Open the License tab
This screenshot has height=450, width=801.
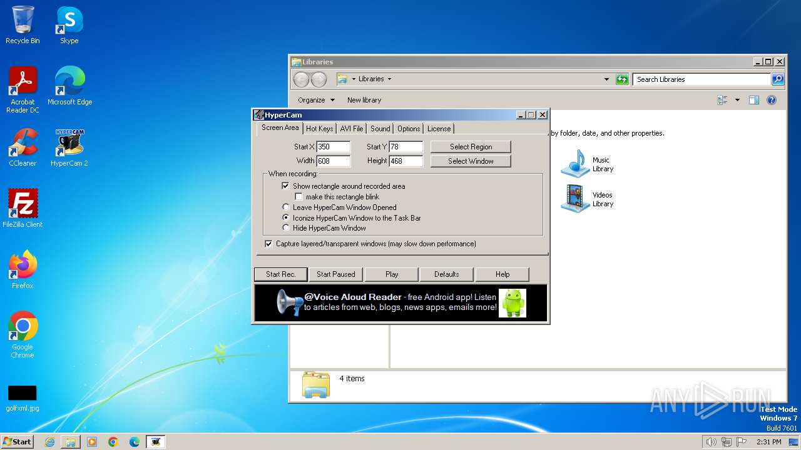(439, 129)
